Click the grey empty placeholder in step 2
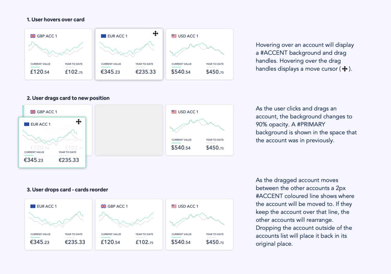 129,130
